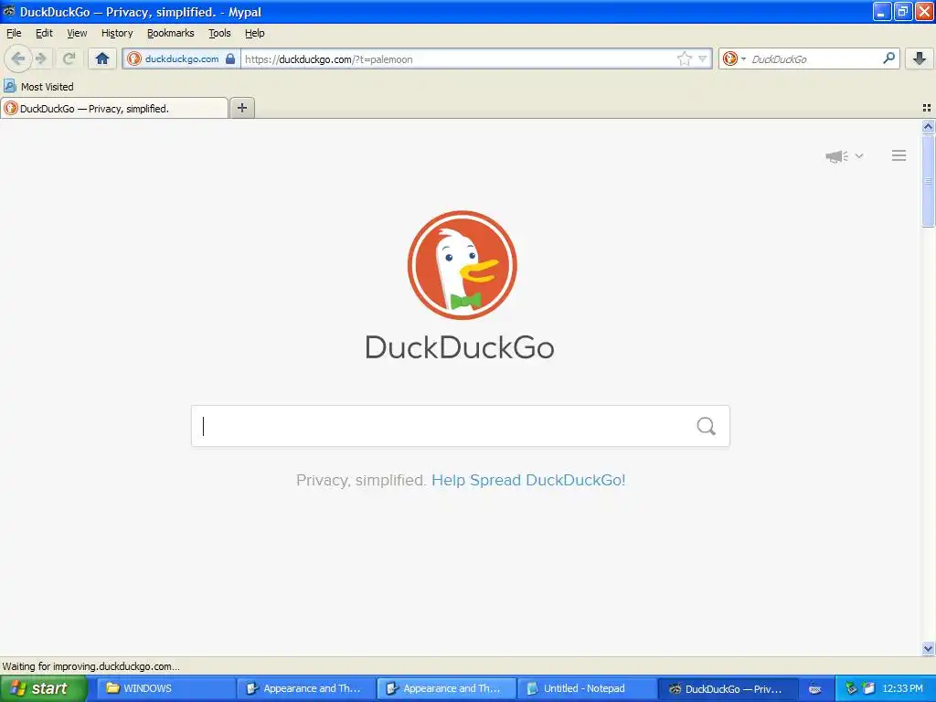936x702 pixels.
Task: Switch to second Appearance and Themes taskbar window
Action: (446, 688)
